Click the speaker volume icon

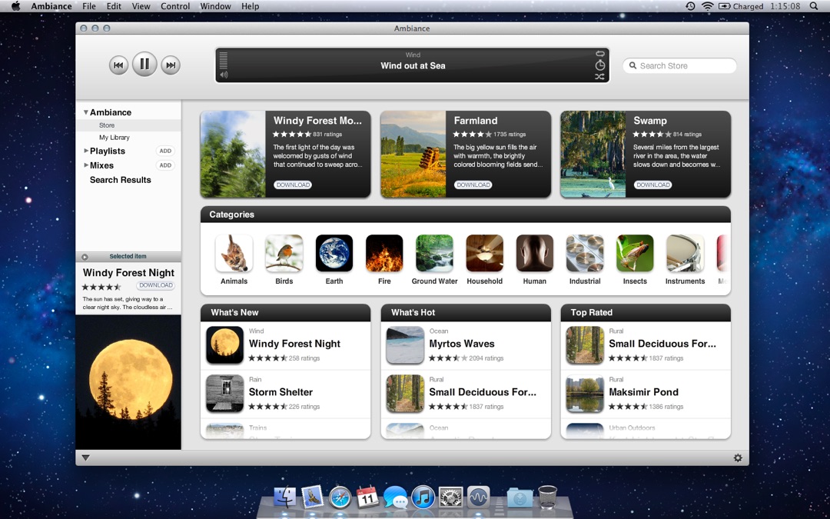click(x=224, y=75)
